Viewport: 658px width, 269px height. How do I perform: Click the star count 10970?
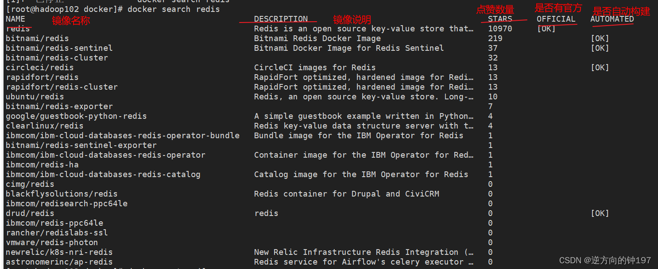(500, 29)
